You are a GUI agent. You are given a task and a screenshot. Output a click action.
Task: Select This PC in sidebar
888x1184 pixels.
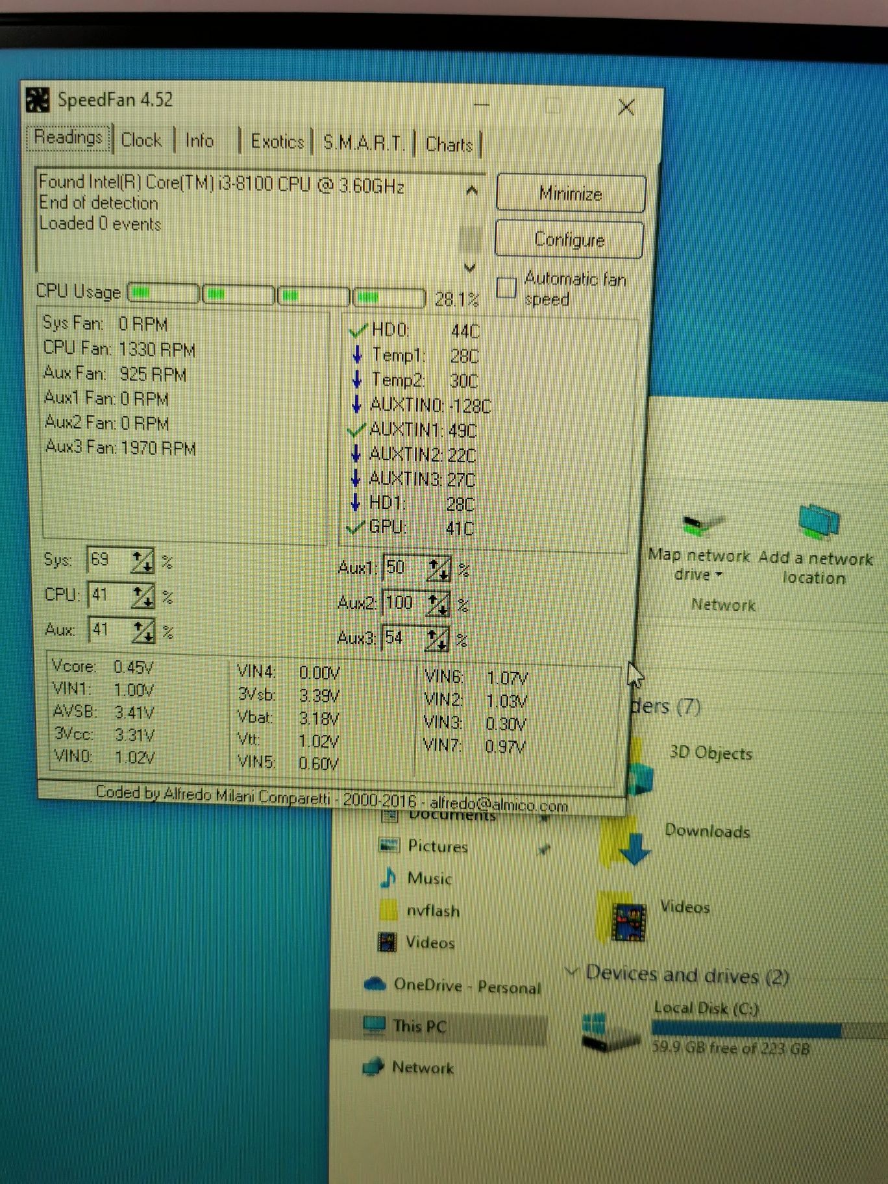tap(419, 1026)
